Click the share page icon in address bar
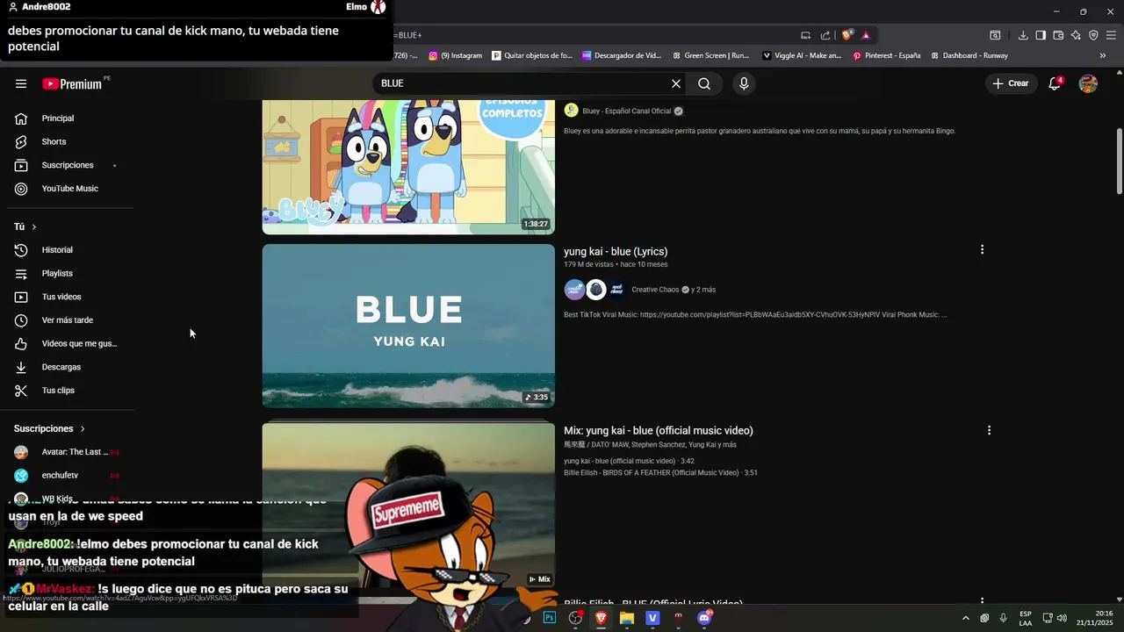The height and width of the screenshot is (632, 1124). pyautogui.click(x=825, y=35)
